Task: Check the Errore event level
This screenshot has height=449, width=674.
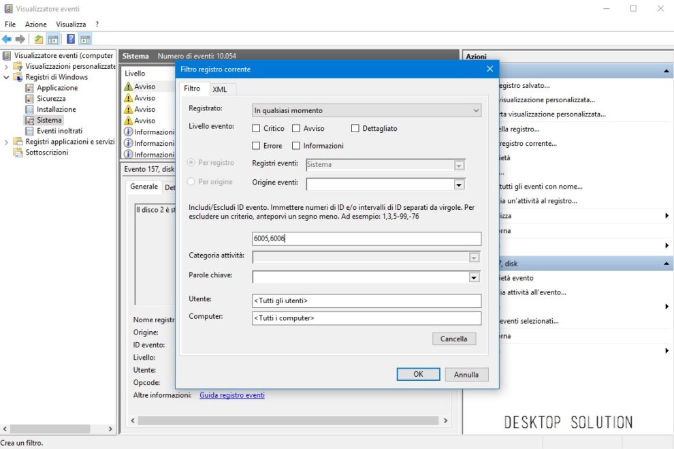Action: pyautogui.click(x=256, y=146)
